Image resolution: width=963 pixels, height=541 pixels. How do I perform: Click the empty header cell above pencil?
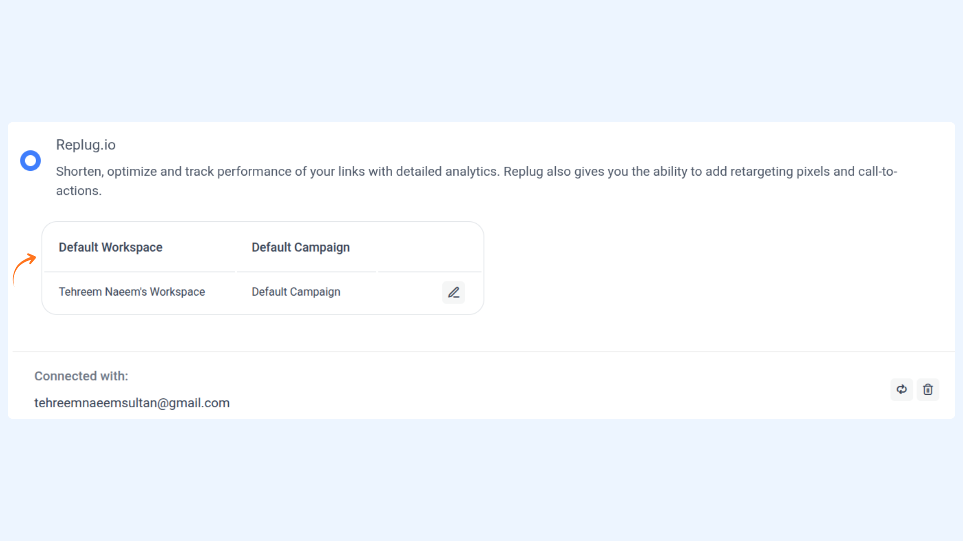pyautogui.click(x=429, y=247)
